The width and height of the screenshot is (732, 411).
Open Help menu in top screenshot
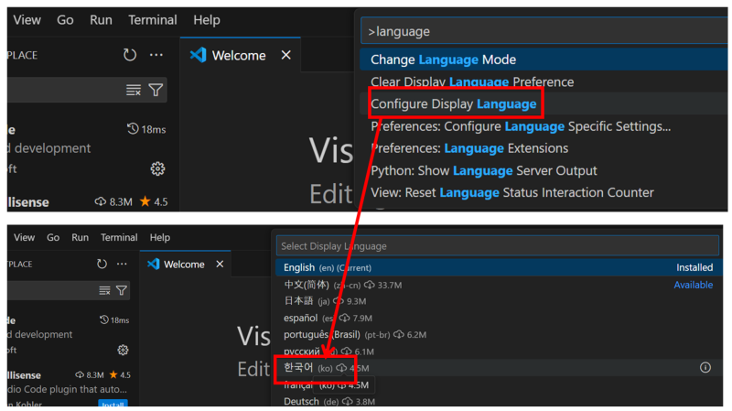(207, 20)
